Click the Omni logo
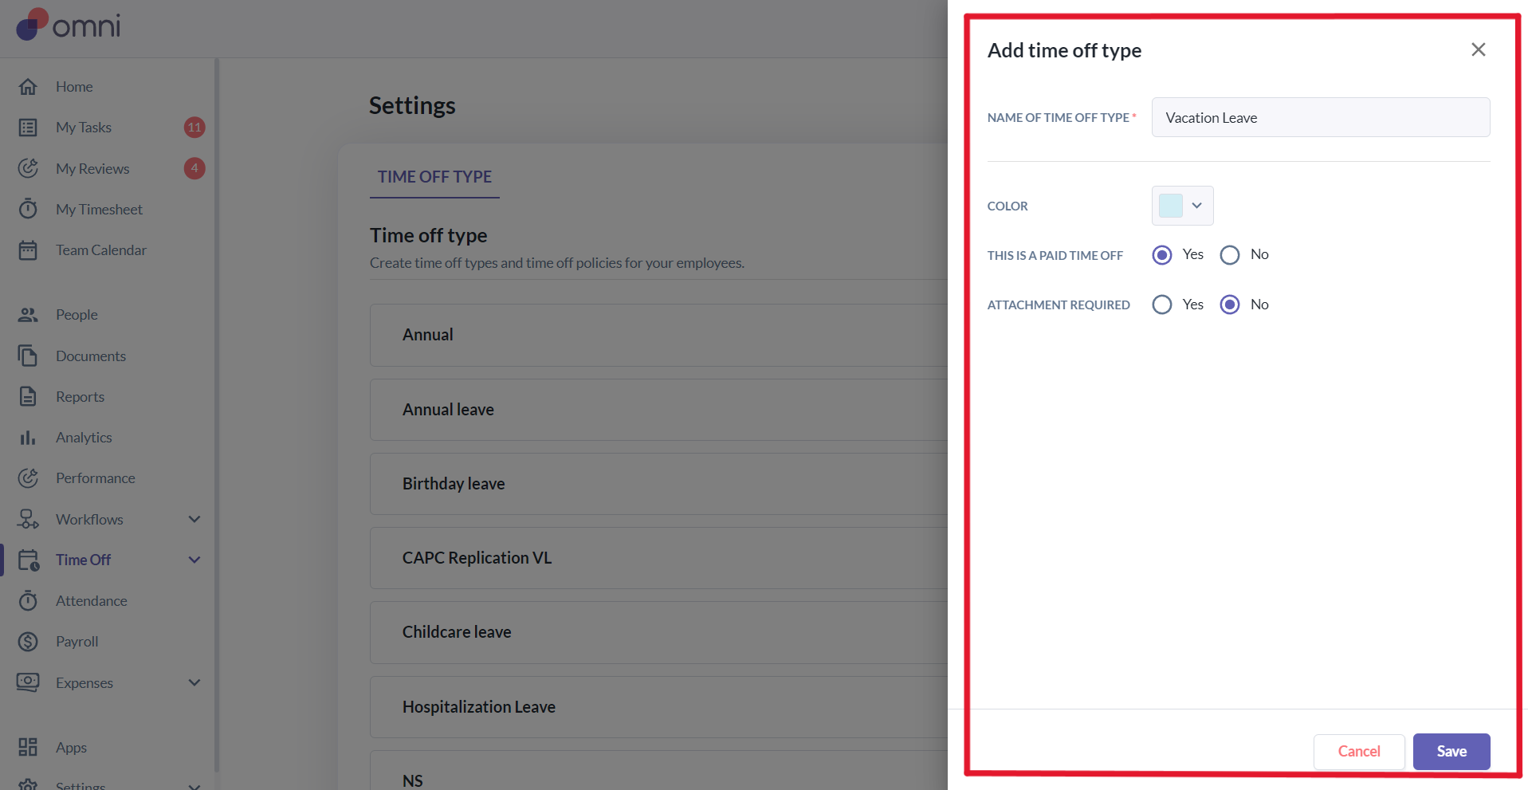Viewport: 1528px width, 790px height. tap(69, 26)
